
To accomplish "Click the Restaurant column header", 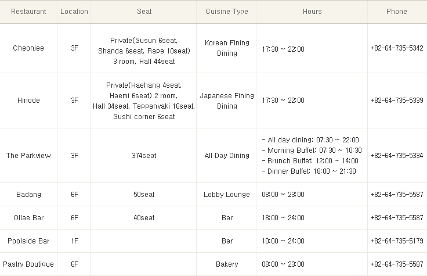I will (x=28, y=12).
